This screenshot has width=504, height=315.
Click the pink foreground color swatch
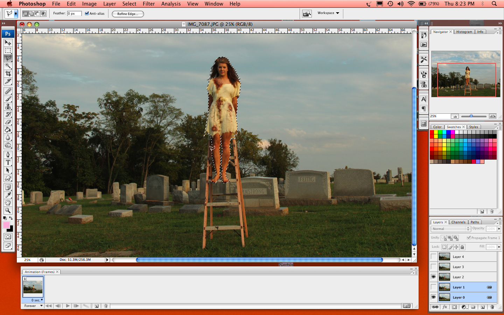coord(6,225)
